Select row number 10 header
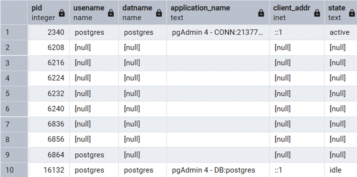357x177 pixels. tap(14, 170)
